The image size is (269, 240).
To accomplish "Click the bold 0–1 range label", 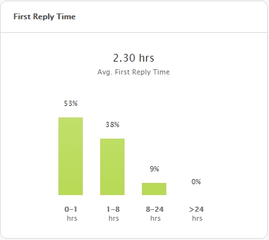I will (71, 209).
